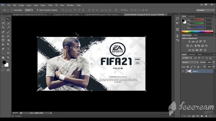This screenshot has width=216, height=121.
Task: Select the Crop tool
Action: coord(3,28)
